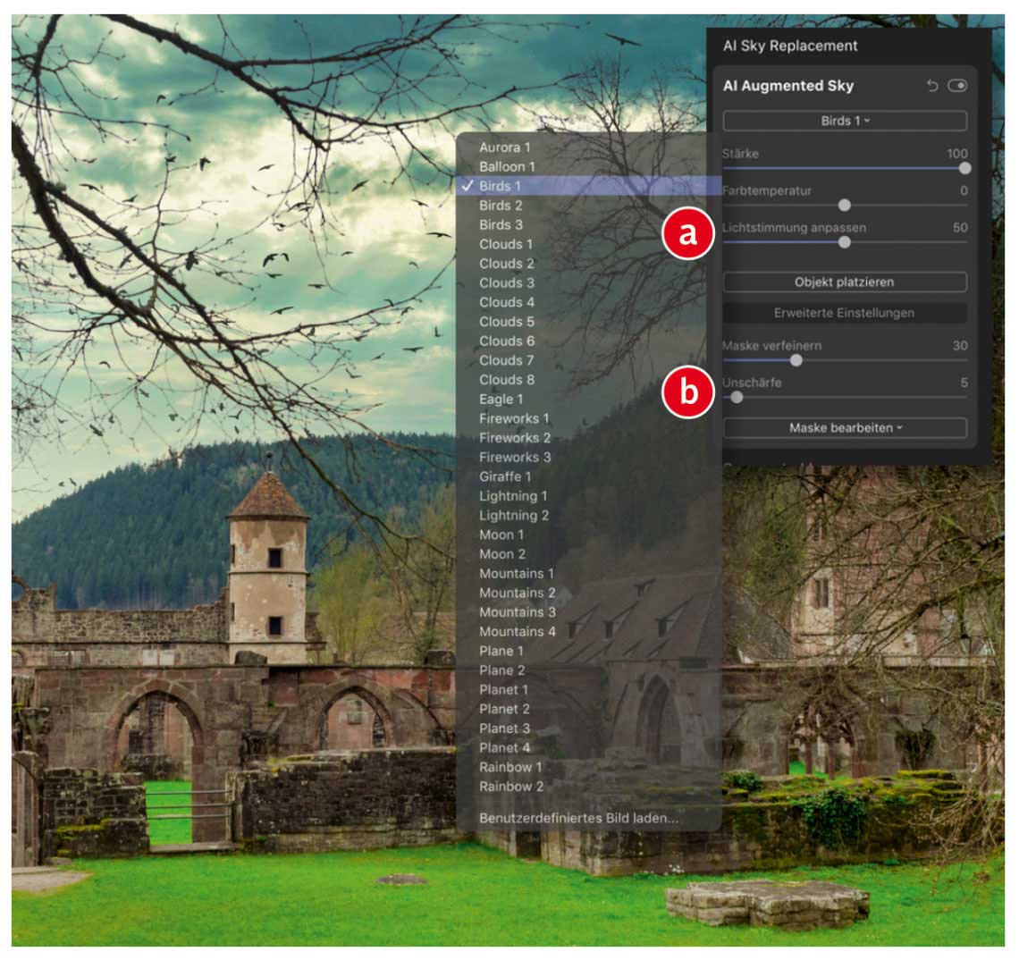The width and height of the screenshot is (1019, 960).
Task: Choose the Giraffe 1 entry
Action: (505, 476)
